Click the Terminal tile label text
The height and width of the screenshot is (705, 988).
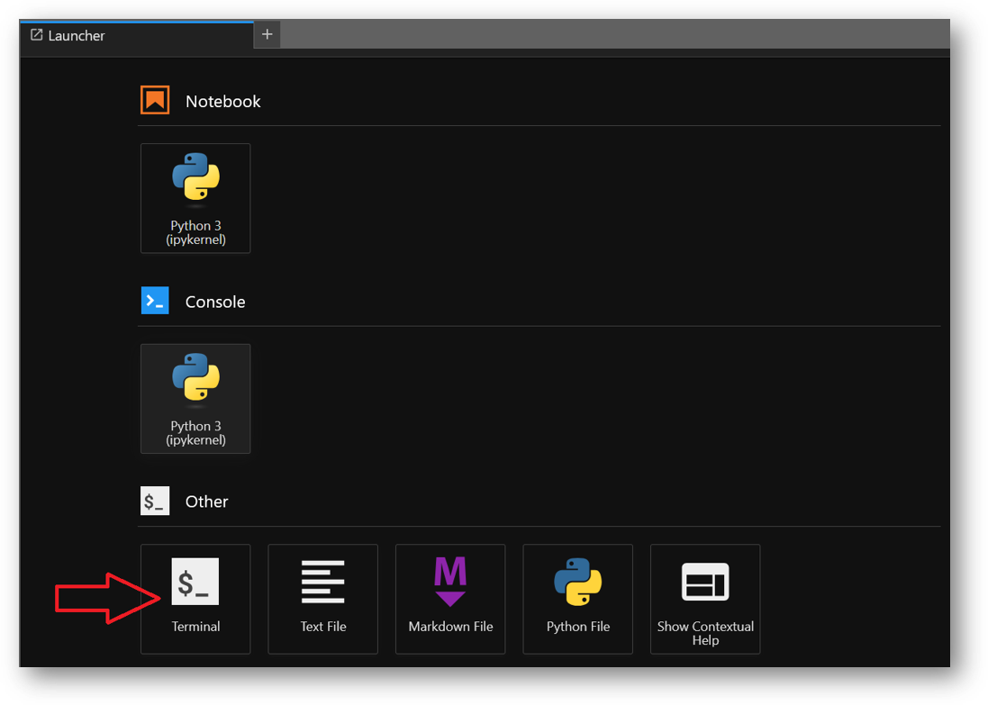195,624
